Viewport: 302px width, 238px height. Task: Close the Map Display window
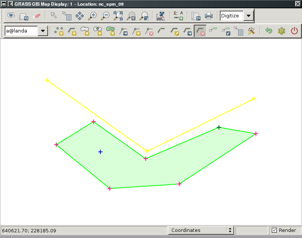pyautogui.click(x=297, y=4)
